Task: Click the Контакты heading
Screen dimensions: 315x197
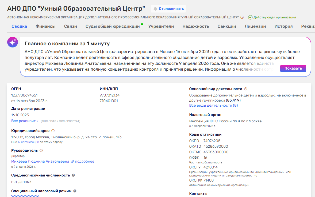Action: click(x=198, y=194)
